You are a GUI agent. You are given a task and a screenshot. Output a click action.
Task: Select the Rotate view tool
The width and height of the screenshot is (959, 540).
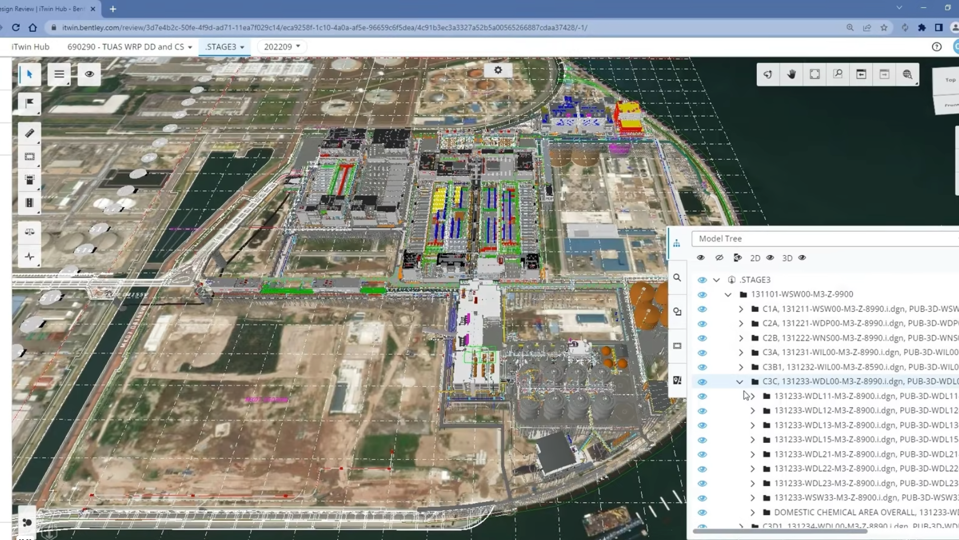coord(768,75)
